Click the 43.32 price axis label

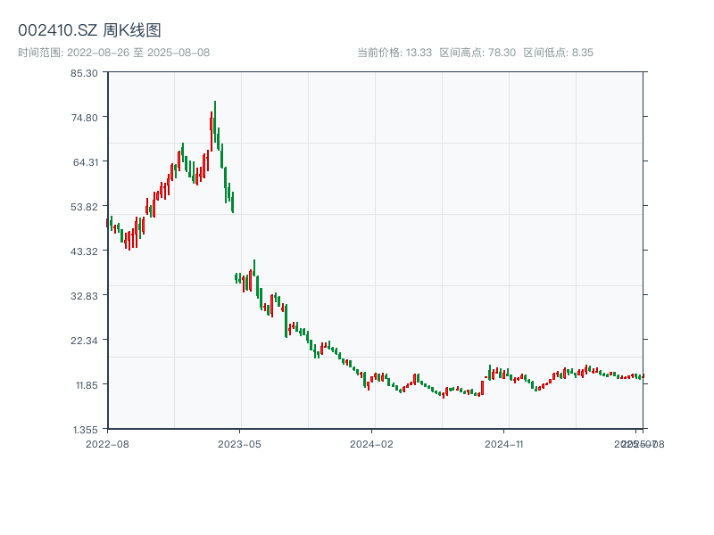pyautogui.click(x=84, y=251)
